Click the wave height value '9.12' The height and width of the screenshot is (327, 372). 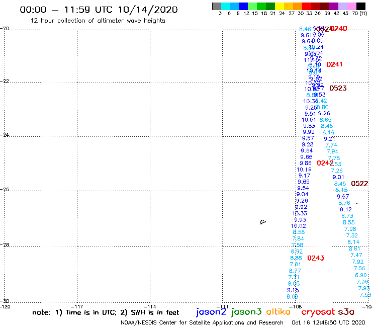(x=346, y=209)
